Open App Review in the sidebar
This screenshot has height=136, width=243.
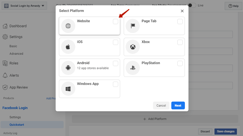tap(19, 87)
